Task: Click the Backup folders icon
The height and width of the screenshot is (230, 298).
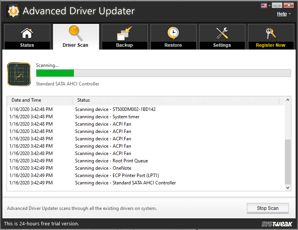Action: tap(125, 33)
